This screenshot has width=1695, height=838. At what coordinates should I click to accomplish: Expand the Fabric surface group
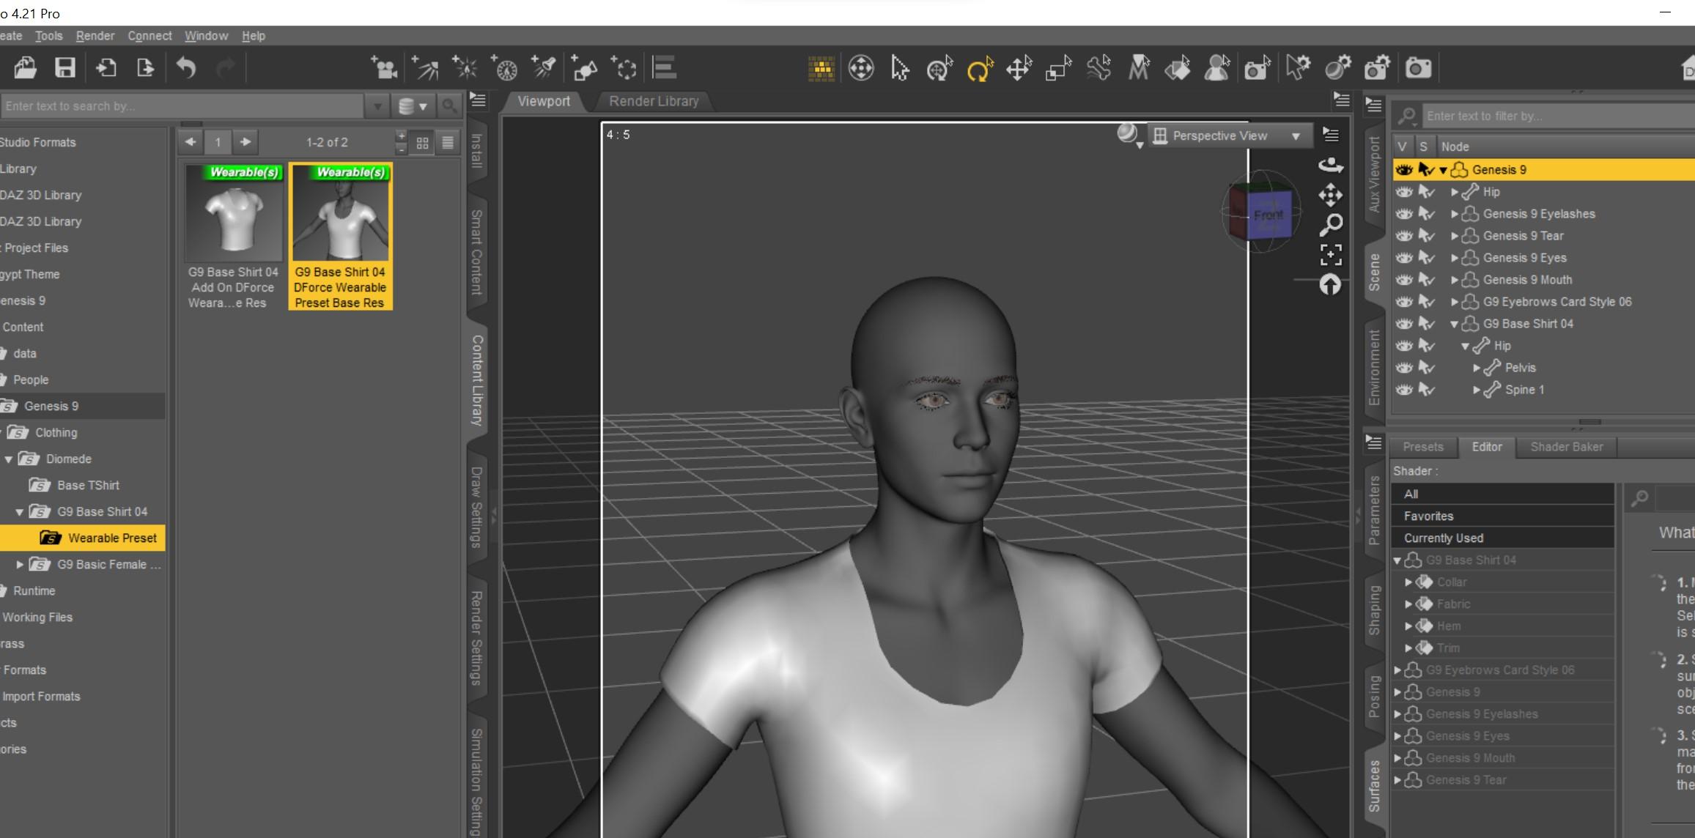[1408, 604]
